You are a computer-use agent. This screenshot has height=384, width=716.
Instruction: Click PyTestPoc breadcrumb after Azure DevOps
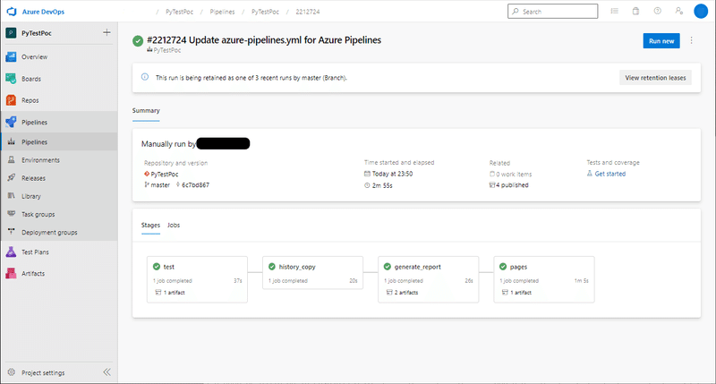180,12
